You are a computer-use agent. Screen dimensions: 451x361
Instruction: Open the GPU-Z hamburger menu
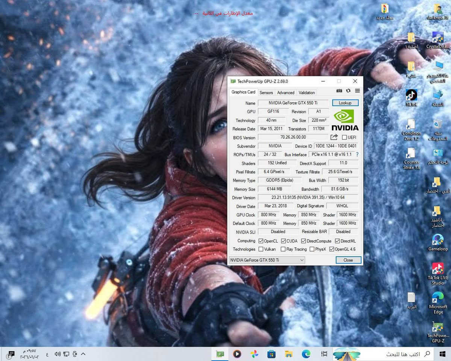coord(357,91)
